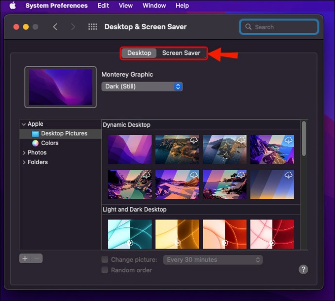Open the Apple menu
Screen dimensions: 335x301
click(13, 5)
